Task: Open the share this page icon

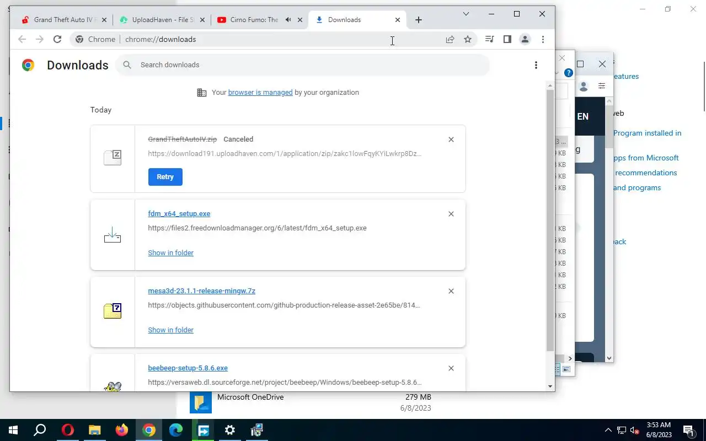Action: tap(450, 39)
